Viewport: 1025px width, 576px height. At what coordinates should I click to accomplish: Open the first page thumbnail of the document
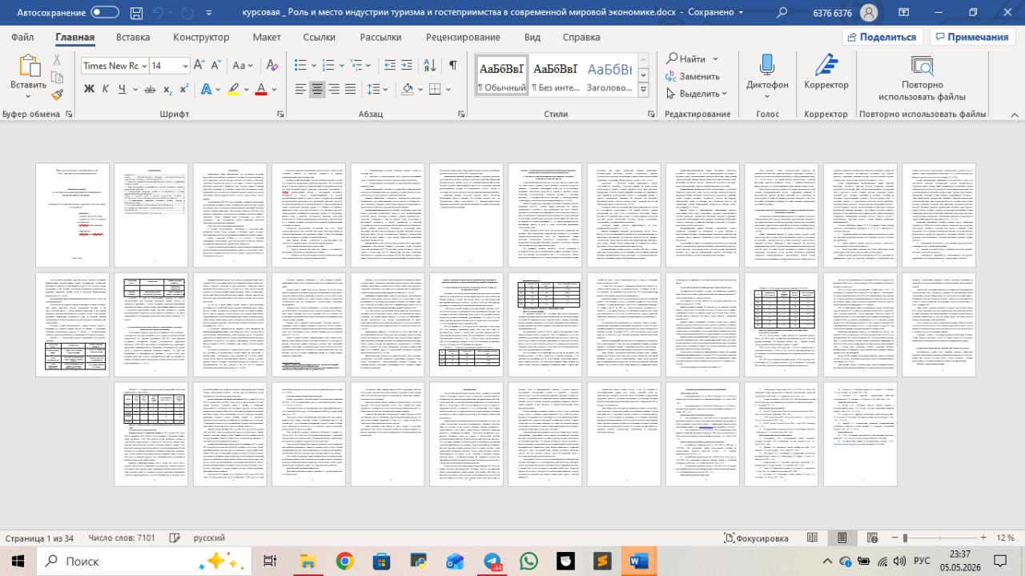(74, 215)
